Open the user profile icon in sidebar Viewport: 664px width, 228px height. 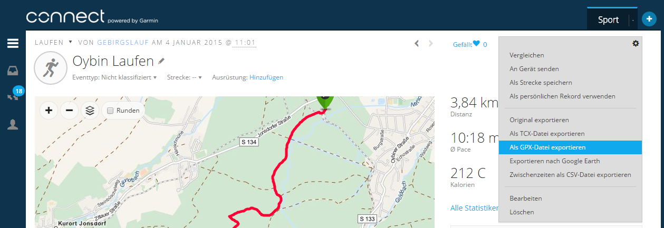(13, 124)
